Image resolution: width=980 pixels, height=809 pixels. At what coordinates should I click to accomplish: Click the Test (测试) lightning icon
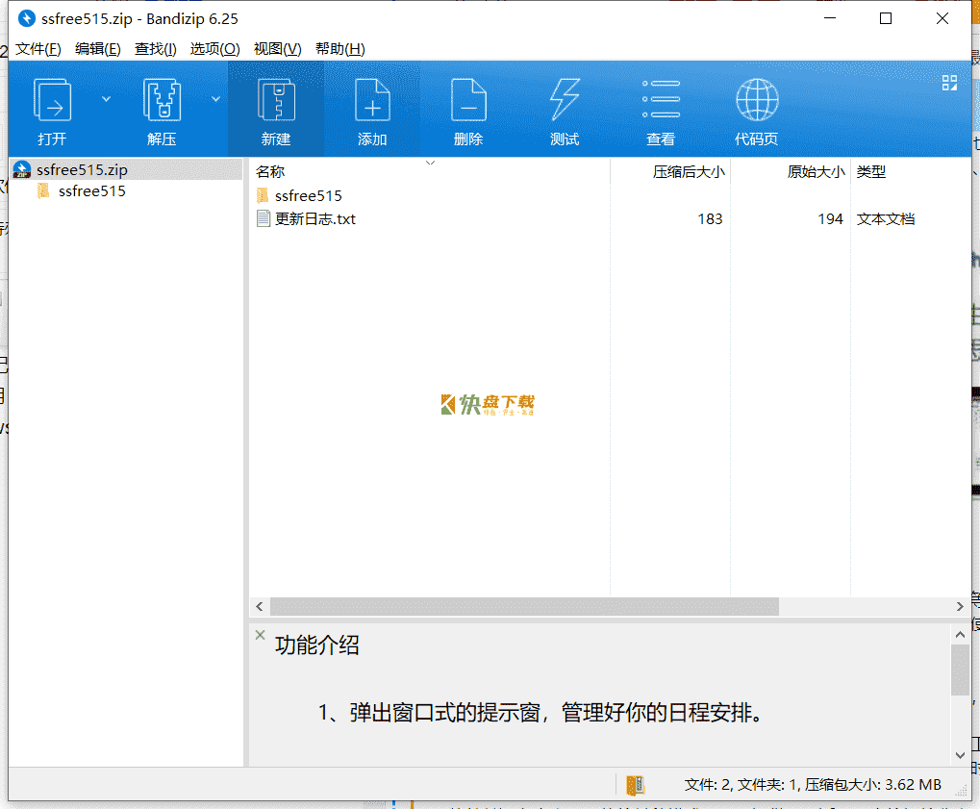tap(565, 100)
